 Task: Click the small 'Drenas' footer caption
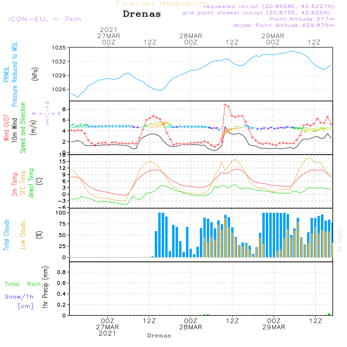(x=159, y=336)
